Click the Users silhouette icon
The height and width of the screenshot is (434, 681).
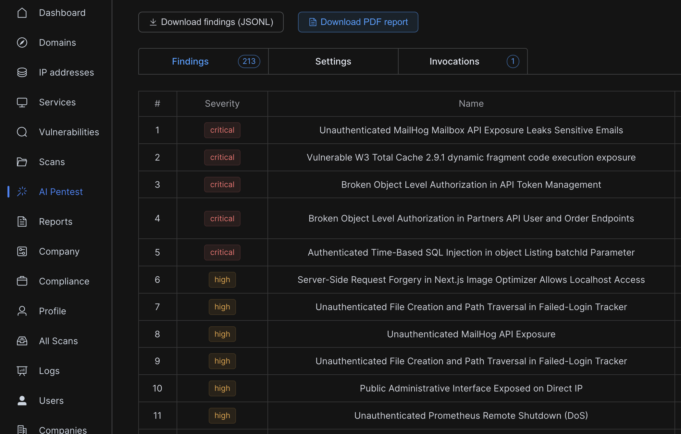pyautogui.click(x=22, y=401)
